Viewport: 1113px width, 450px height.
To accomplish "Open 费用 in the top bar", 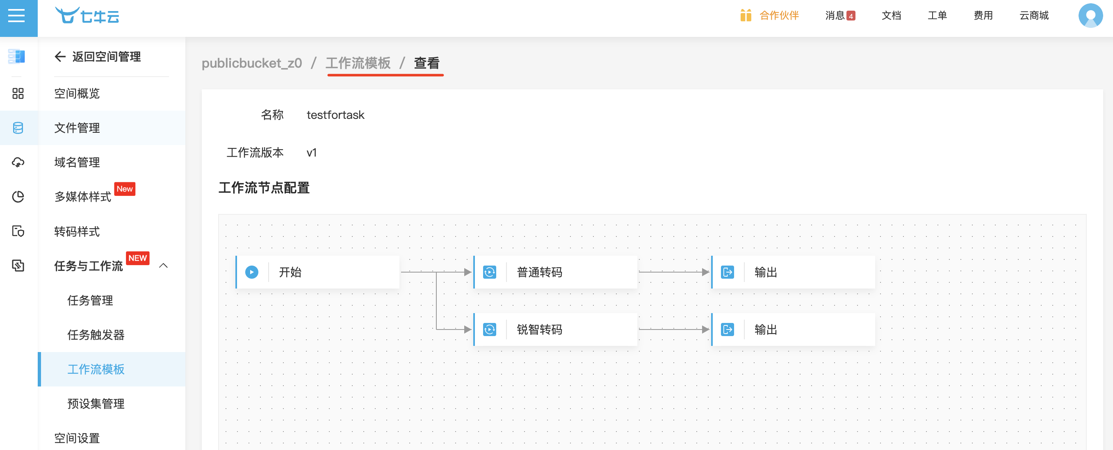I will click(x=983, y=16).
